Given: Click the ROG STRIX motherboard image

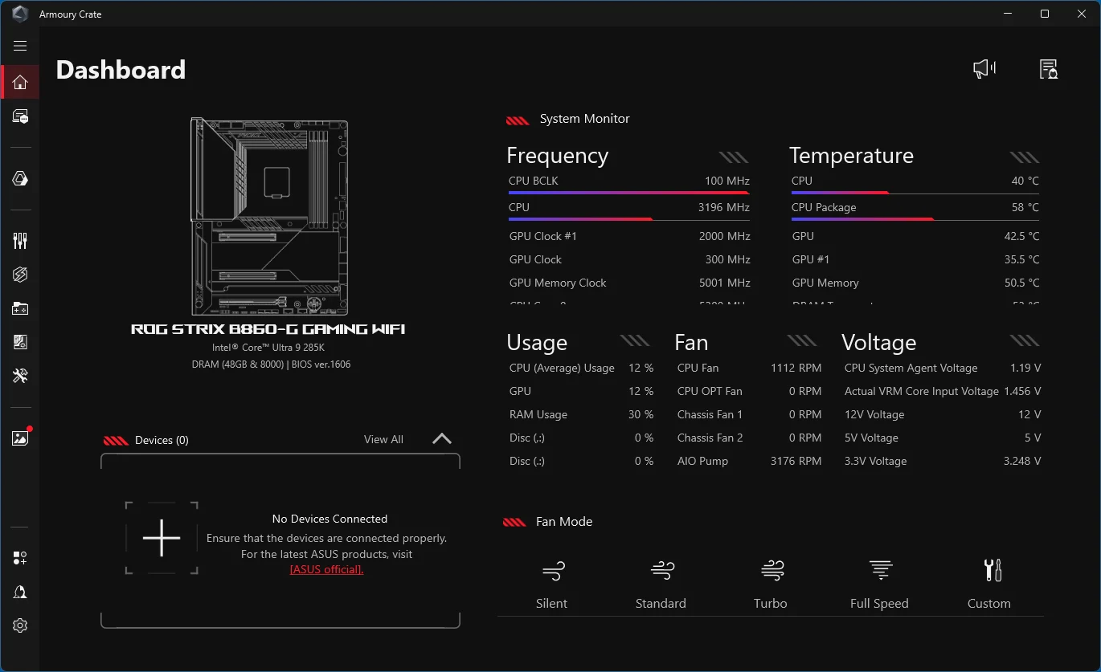Looking at the screenshot, I should tap(269, 217).
